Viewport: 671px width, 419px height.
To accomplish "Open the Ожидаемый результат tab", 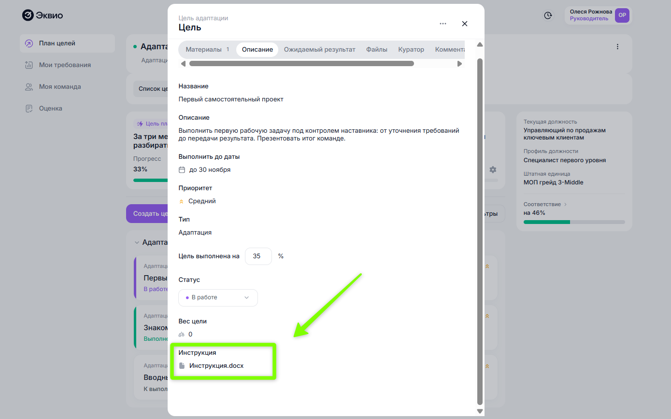I will pos(320,50).
